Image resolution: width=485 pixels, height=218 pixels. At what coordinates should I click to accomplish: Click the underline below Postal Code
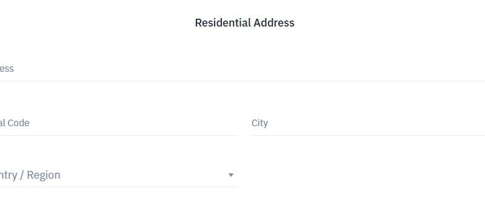[119, 135]
